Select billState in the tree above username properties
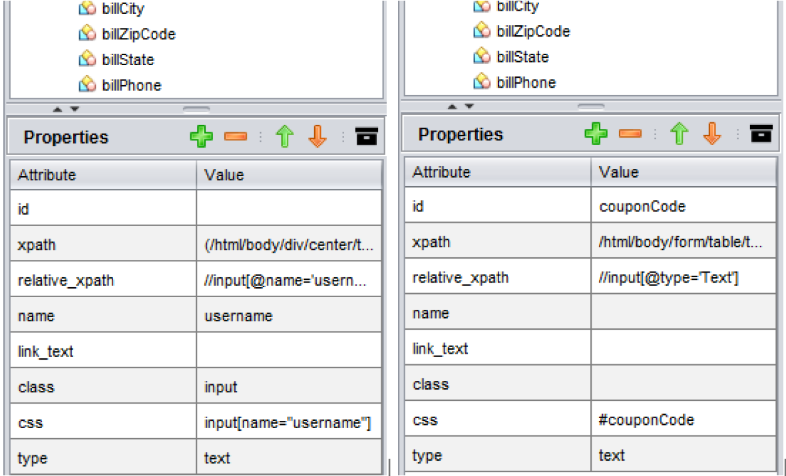 pos(128,60)
